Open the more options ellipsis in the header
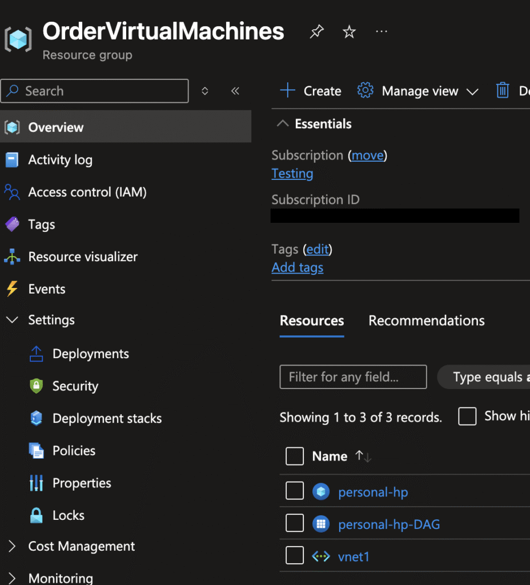Image resolution: width=530 pixels, height=585 pixels. [x=381, y=32]
